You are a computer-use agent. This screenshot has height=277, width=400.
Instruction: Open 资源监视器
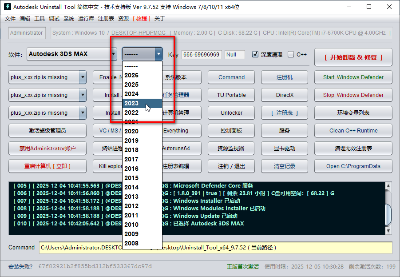click(x=231, y=148)
